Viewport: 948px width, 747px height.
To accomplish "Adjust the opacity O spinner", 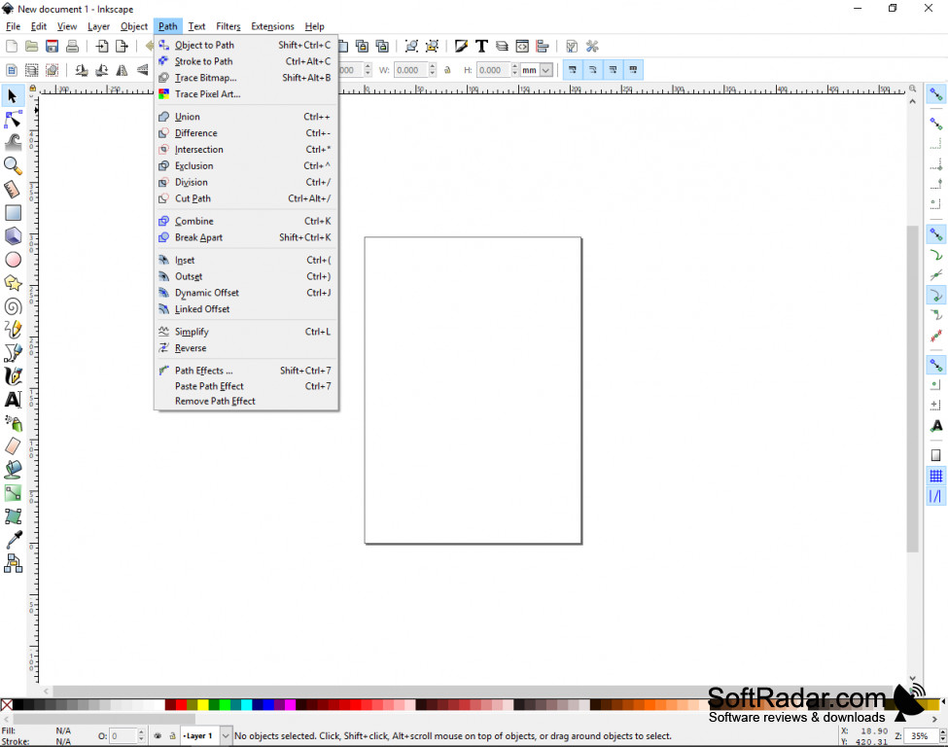I will [142, 736].
